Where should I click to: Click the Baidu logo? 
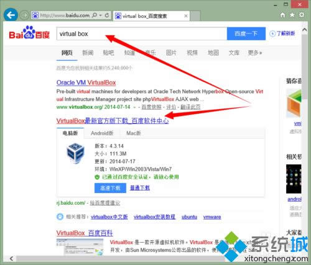pos(29,33)
